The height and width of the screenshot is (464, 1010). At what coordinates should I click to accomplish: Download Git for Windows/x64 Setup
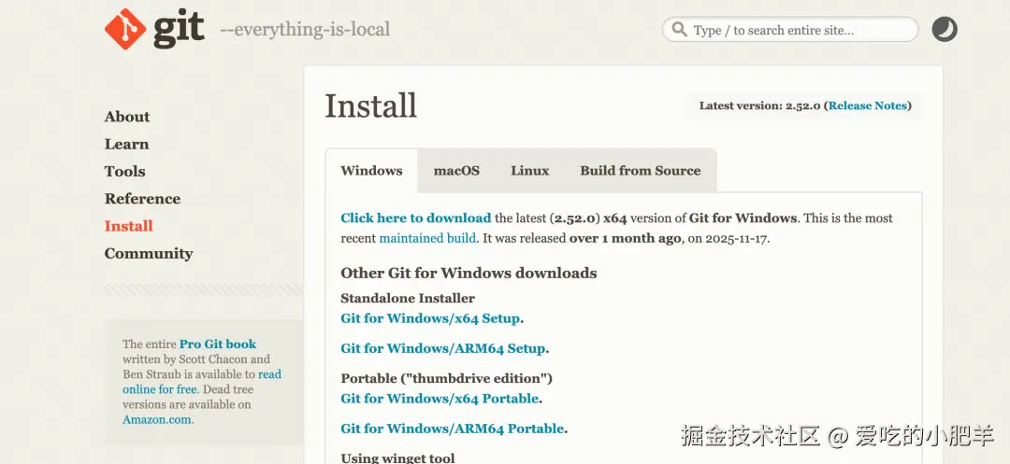[x=430, y=318]
